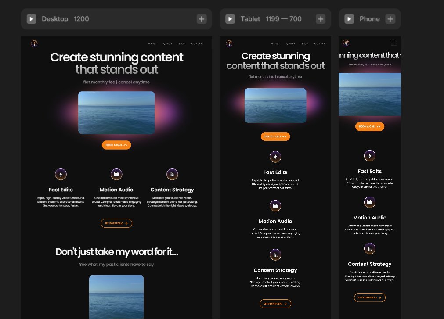Viewport: 444px width, 319px height.
Task: Select the Tablet 1199 — 700 breakpoint label
Action: 271,19
